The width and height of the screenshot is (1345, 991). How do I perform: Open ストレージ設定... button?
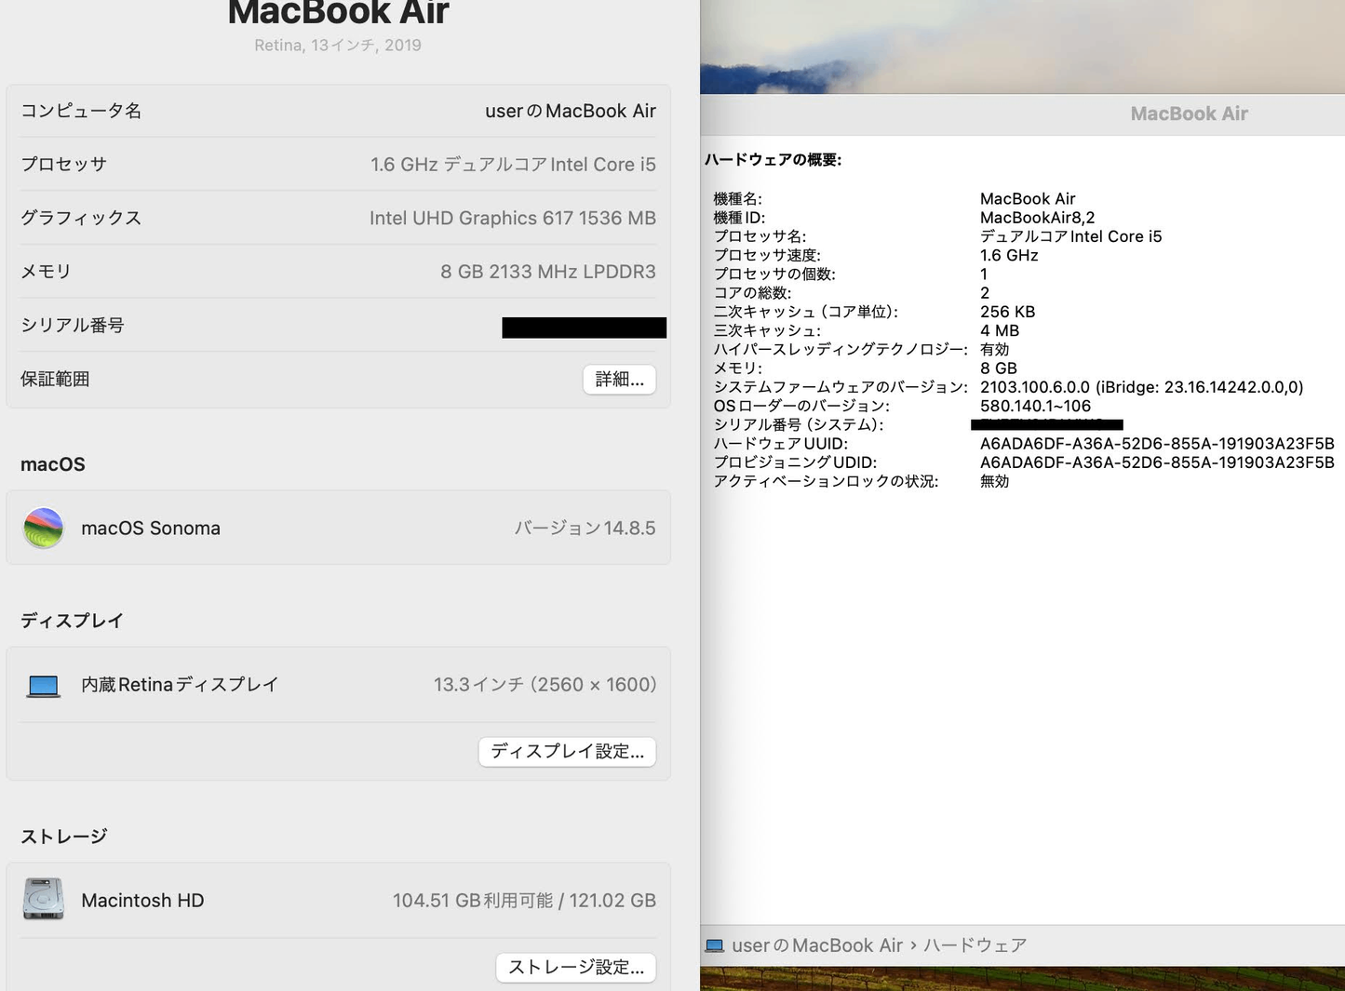click(576, 967)
